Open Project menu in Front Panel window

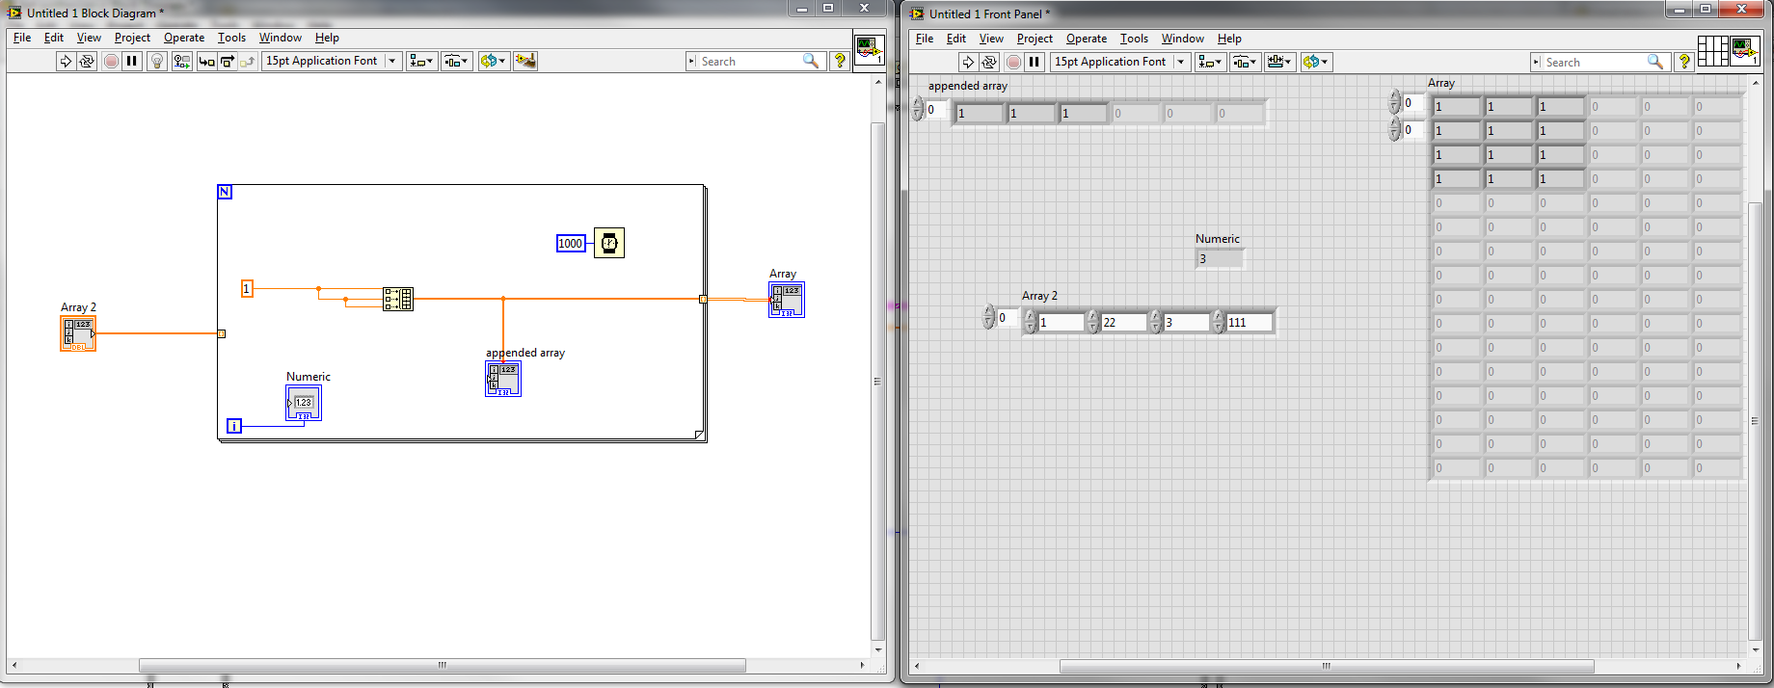(1035, 39)
